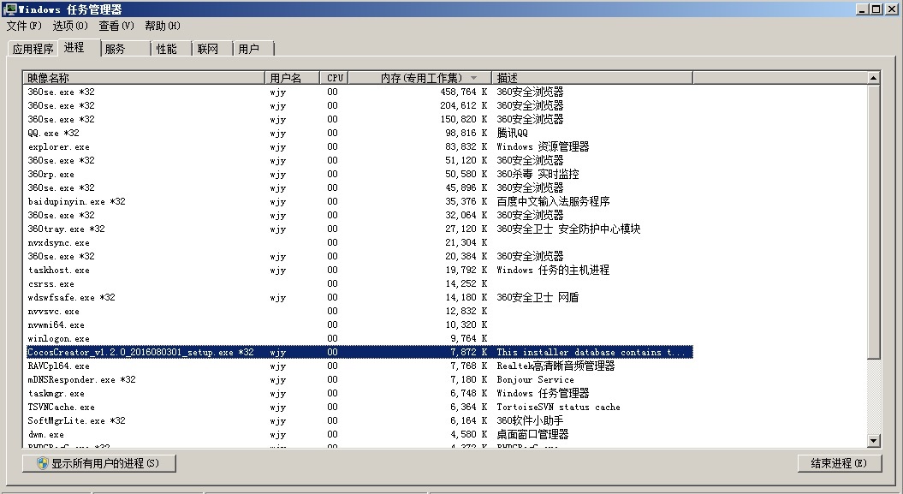Click the 360se.exe row using 20,384 K

(359, 256)
